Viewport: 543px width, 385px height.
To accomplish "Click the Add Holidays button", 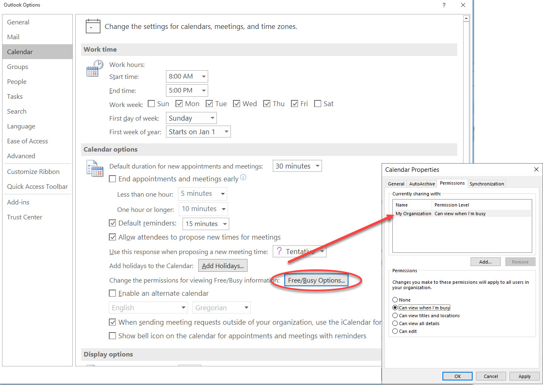I will [x=223, y=266].
